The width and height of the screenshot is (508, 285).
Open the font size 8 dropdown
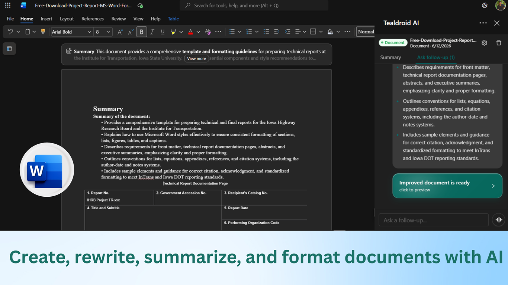pyautogui.click(x=108, y=32)
